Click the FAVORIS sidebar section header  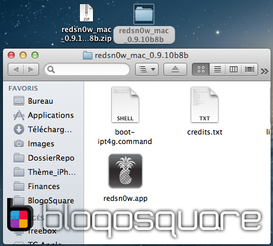point(23,88)
